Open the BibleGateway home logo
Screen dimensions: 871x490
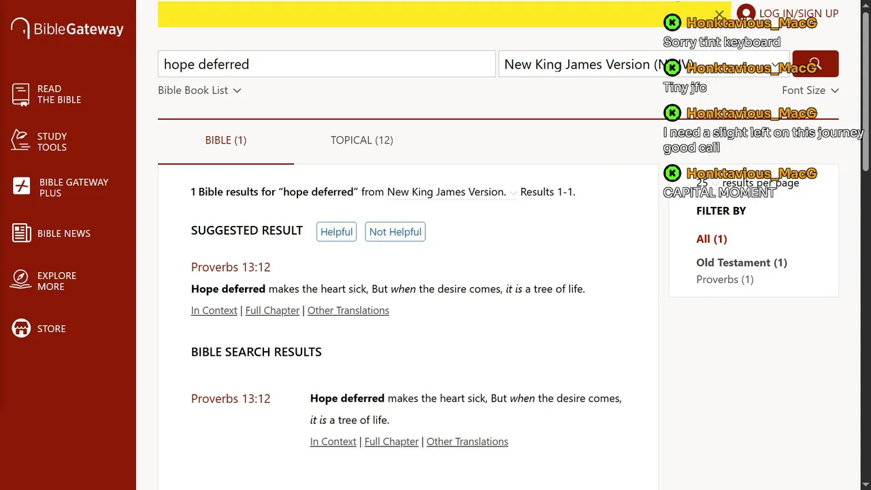tap(67, 29)
